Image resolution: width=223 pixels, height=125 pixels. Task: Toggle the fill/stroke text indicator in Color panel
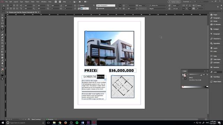pyautogui.click(x=184, y=75)
